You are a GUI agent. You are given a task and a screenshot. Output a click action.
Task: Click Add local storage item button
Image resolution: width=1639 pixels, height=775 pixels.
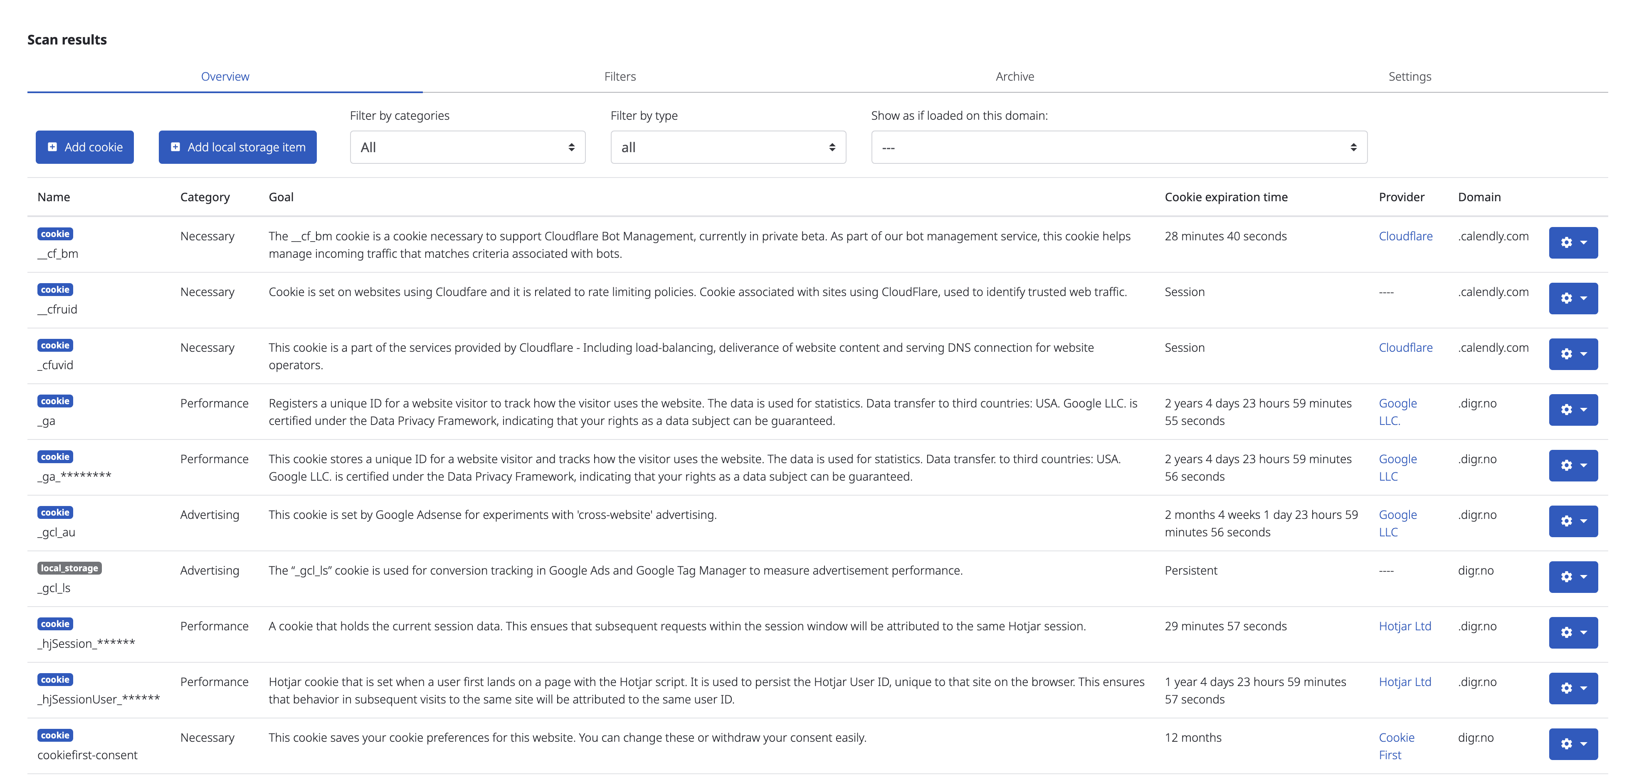point(237,148)
